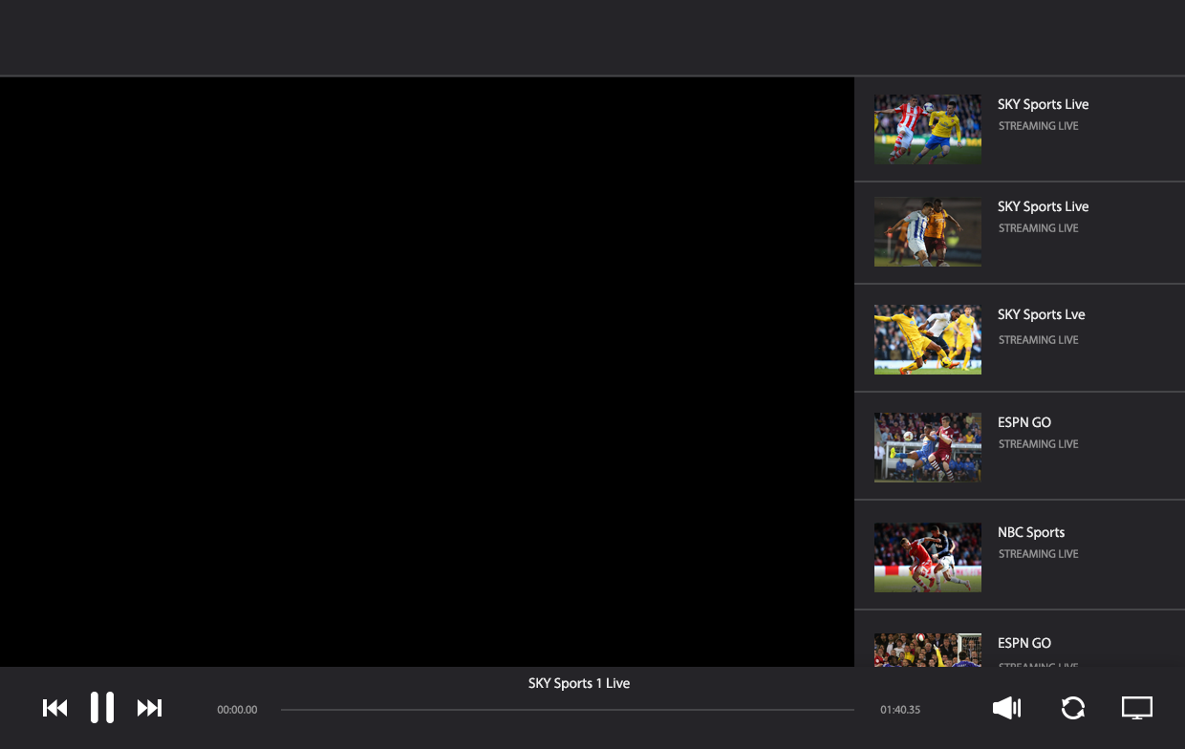
Task: Click STREAMING LIVE under NBC Sports
Action: click(1039, 554)
